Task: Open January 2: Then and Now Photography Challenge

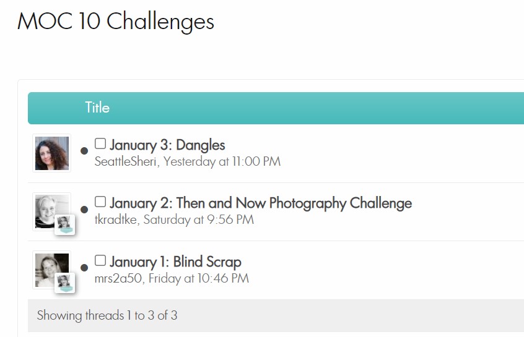Action: 261,203
